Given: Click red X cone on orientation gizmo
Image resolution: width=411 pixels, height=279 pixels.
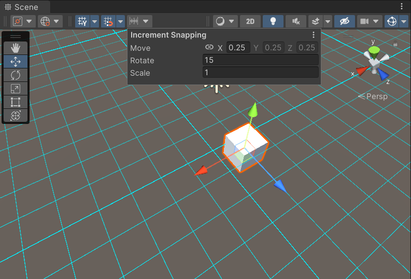Looking at the screenshot, I should (x=362, y=71).
